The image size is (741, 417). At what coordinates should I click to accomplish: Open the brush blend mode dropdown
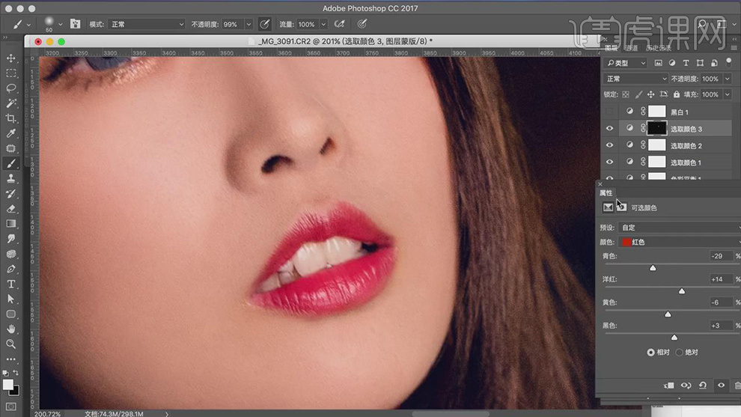147,24
